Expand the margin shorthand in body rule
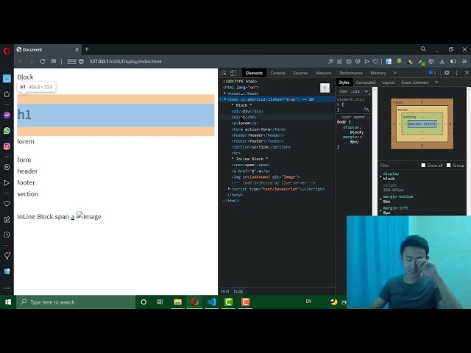 tap(361, 138)
